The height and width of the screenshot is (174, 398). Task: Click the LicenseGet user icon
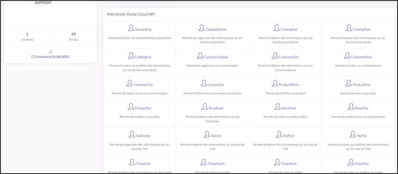pos(204,83)
